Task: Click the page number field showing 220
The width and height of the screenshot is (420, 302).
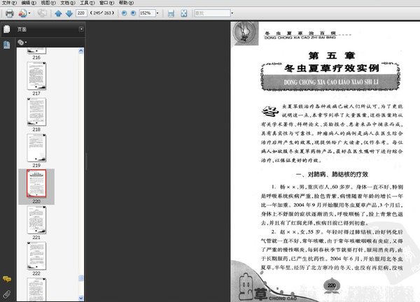Action: tap(81, 13)
